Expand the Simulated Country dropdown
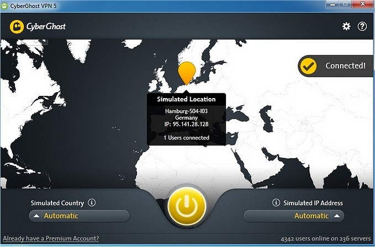The height and width of the screenshot is (247, 375). click(80, 216)
